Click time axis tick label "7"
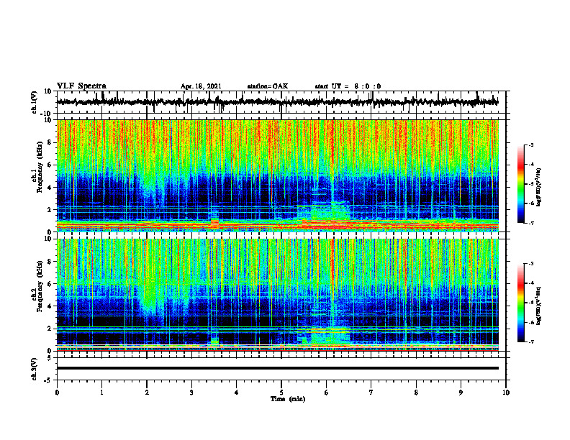The height and width of the screenshot is (440, 570). (371, 393)
